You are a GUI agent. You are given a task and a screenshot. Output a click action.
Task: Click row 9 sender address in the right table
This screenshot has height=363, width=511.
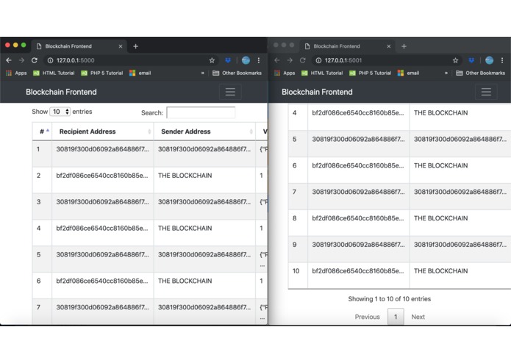pyautogui.click(x=460, y=245)
